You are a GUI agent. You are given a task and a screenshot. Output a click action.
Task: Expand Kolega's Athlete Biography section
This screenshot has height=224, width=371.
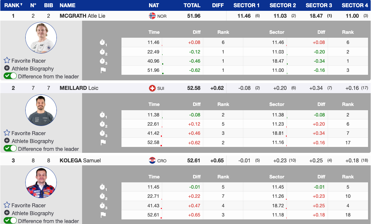point(7,213)
